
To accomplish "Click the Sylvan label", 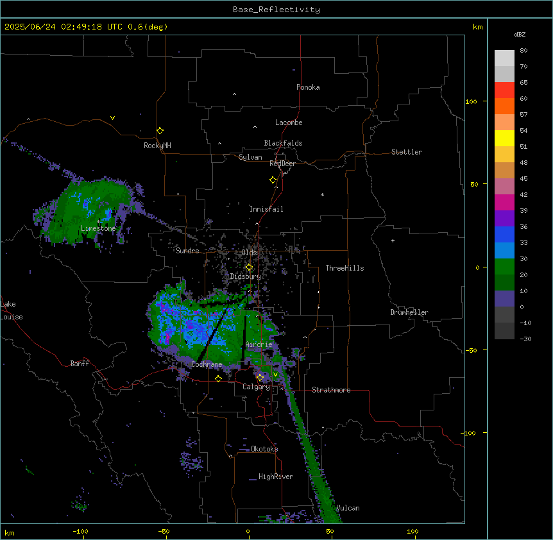I will click(250, 157).
